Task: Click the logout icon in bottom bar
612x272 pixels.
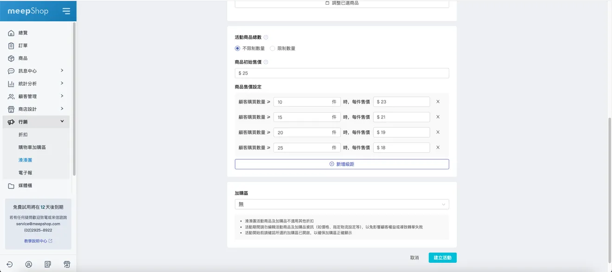Action: tap(9, 264)
